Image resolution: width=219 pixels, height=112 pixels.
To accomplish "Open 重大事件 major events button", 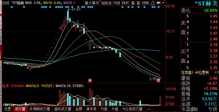I will coord(92,3).
